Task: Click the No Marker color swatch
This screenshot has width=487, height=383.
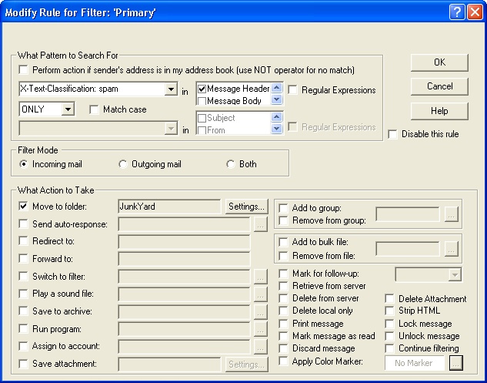Action: (415, 361)
